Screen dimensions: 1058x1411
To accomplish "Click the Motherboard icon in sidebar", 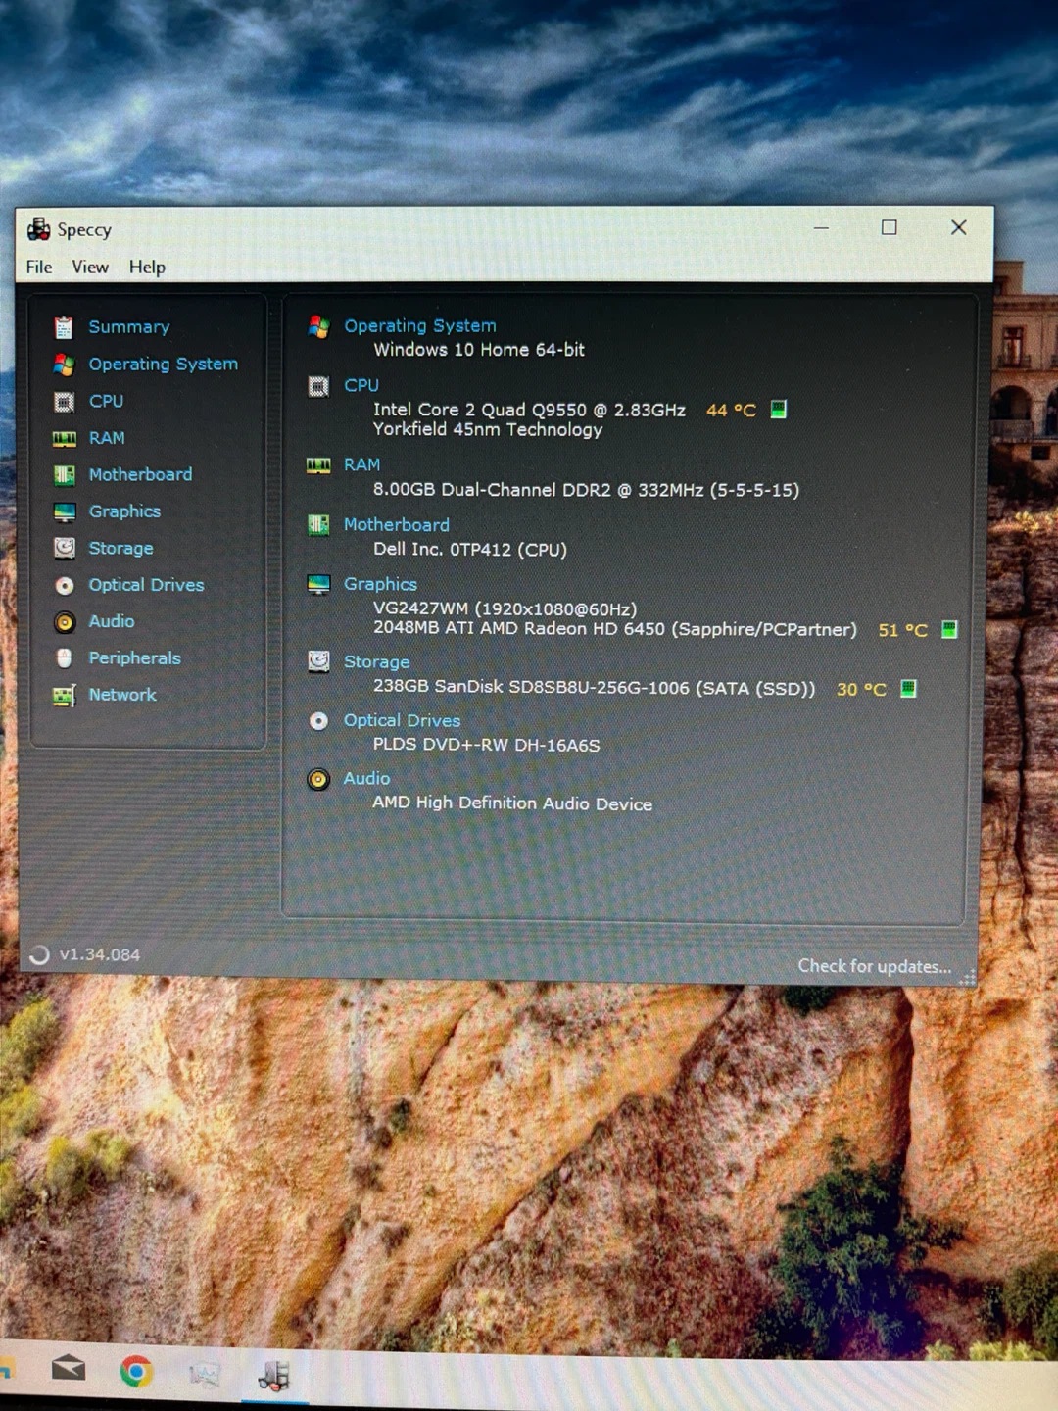I will coord(64,475).
